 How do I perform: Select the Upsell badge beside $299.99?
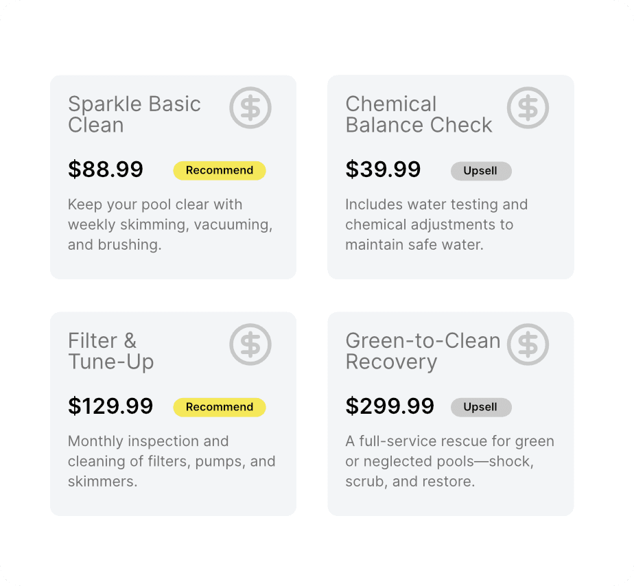481,407
